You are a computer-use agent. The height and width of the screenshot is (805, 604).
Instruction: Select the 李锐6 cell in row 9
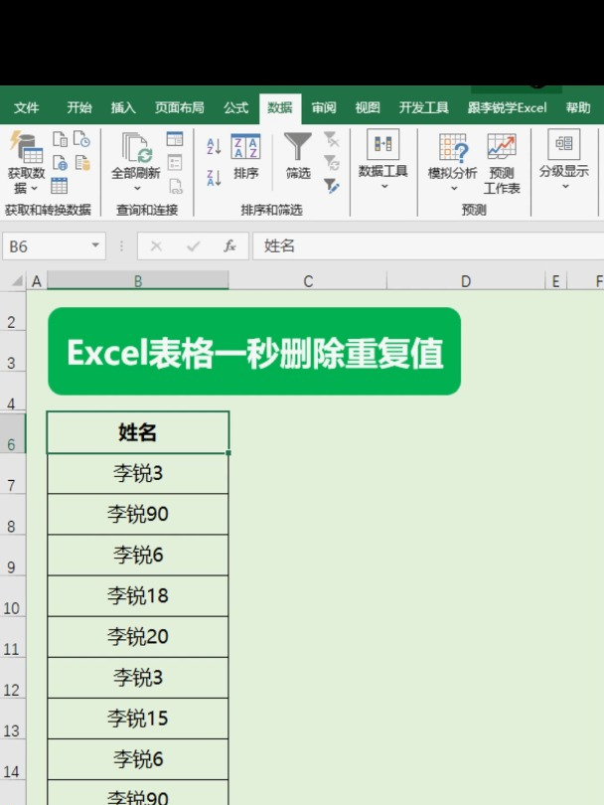137,555
